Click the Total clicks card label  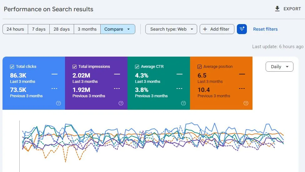(x=26, y=67)
